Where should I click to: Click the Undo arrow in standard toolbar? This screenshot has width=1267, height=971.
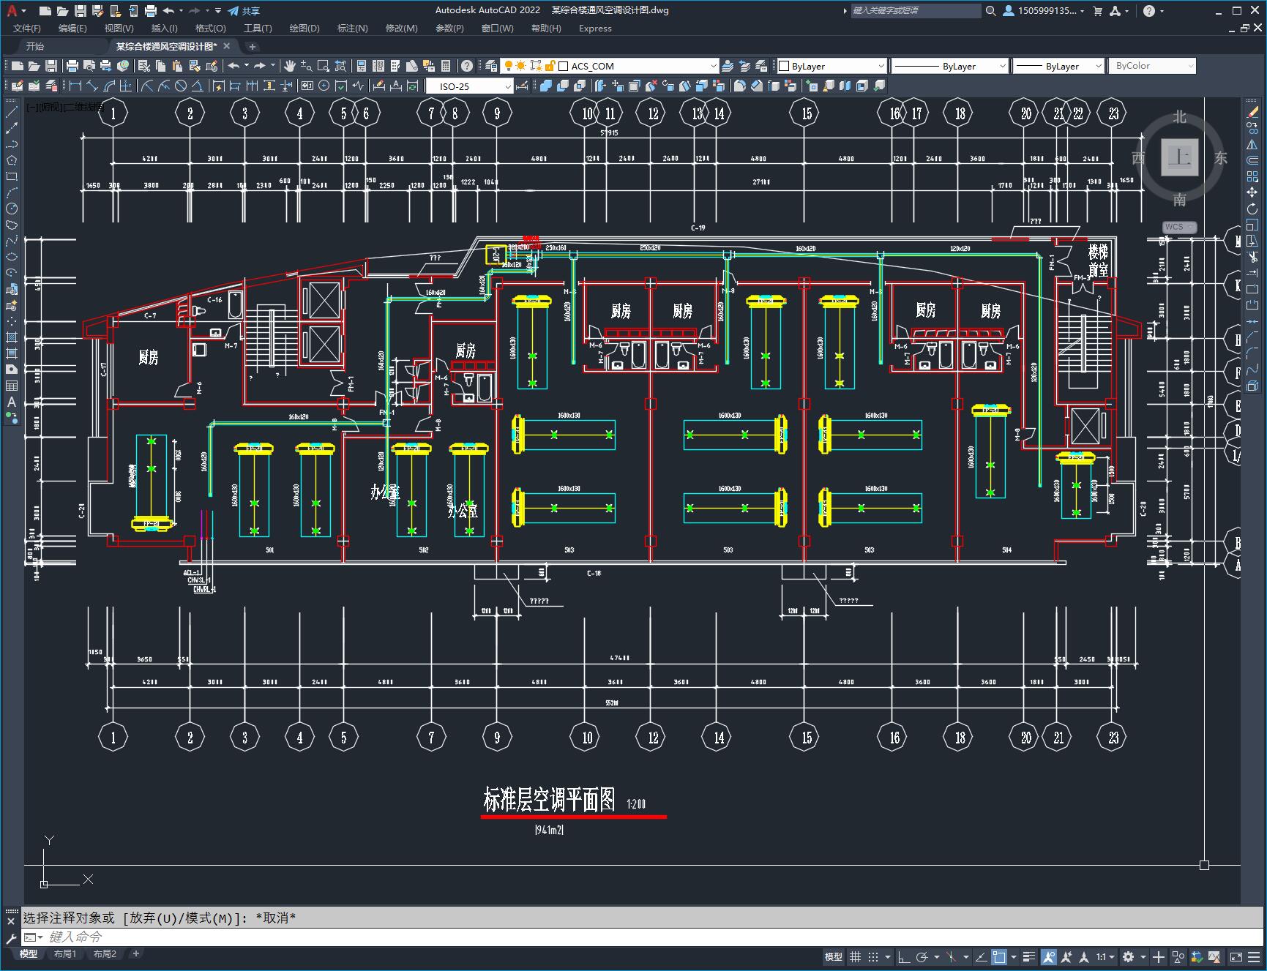tap(233, 66)
